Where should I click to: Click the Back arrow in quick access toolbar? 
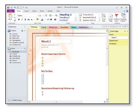coord(12,7)
